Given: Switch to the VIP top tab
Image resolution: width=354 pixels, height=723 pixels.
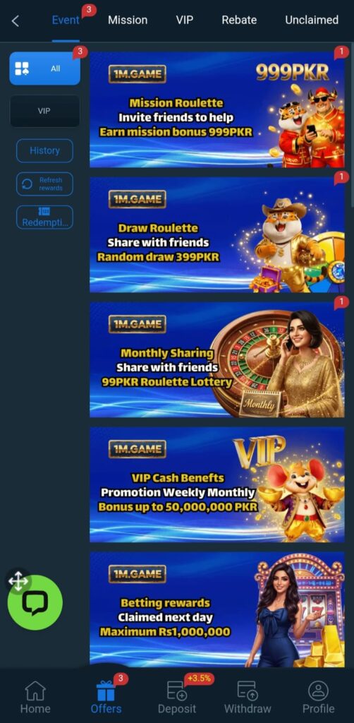Looking at the screenshot, I should point(184,20).
